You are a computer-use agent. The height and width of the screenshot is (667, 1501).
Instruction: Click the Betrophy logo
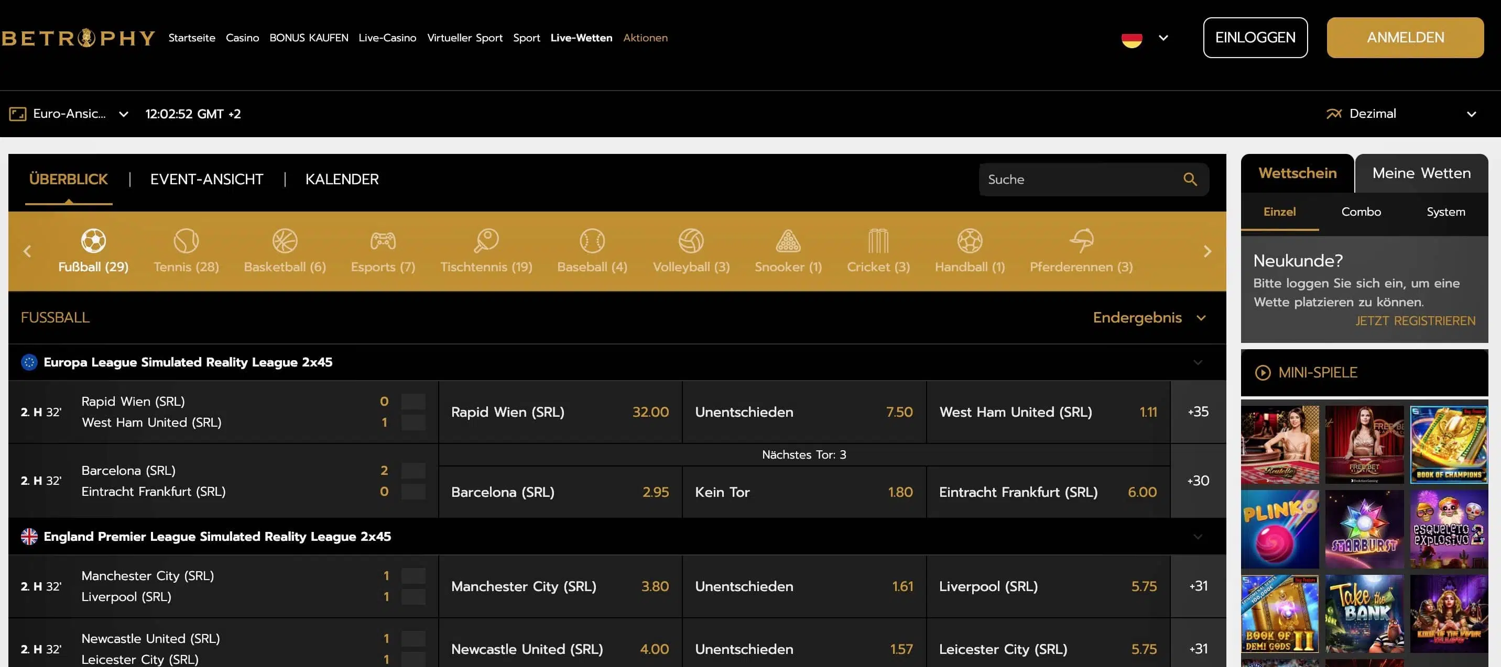(x=78, y=38)
